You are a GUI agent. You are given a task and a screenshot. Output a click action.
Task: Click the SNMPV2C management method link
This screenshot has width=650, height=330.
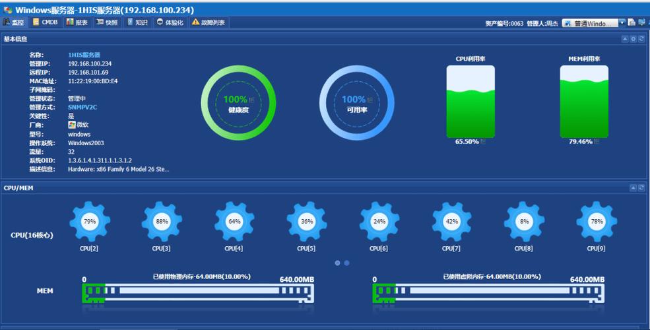pos(82,107)
